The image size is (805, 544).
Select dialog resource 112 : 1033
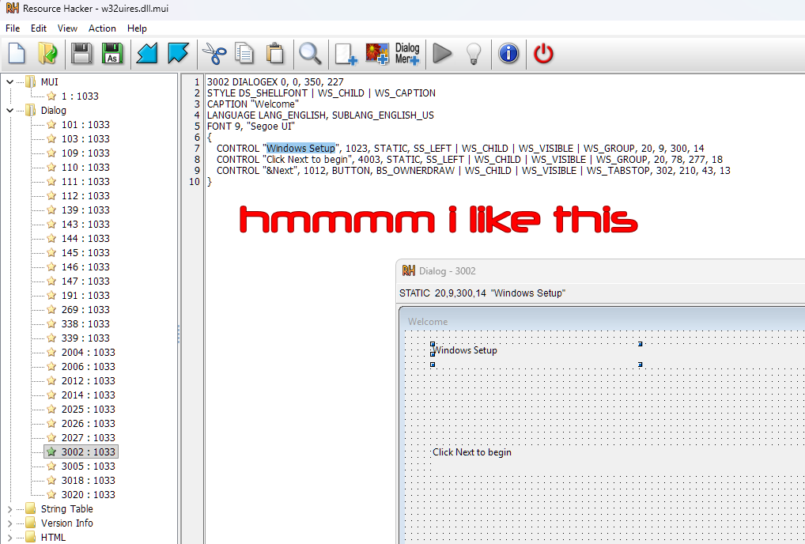[85, 196]
